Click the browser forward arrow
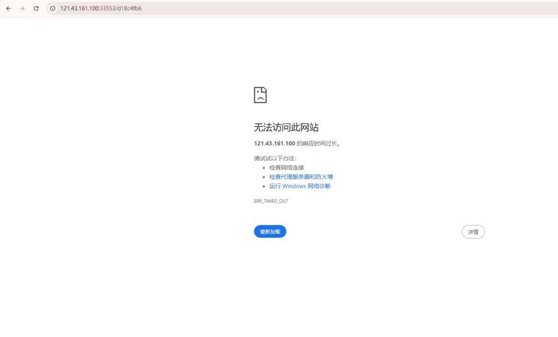 pyautogui.click(x=22, y=8)
